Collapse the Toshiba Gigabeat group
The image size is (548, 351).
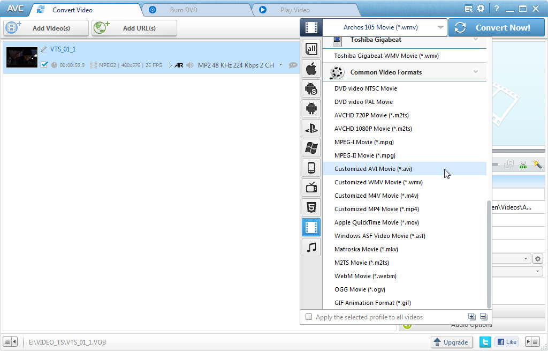click(x=475, y=40)
